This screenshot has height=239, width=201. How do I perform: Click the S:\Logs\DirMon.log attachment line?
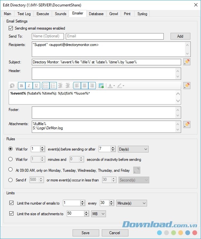tap(48, 128)
